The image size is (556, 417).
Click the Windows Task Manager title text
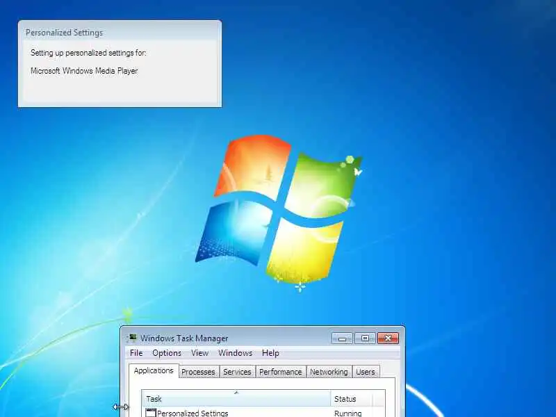(184, 338)
